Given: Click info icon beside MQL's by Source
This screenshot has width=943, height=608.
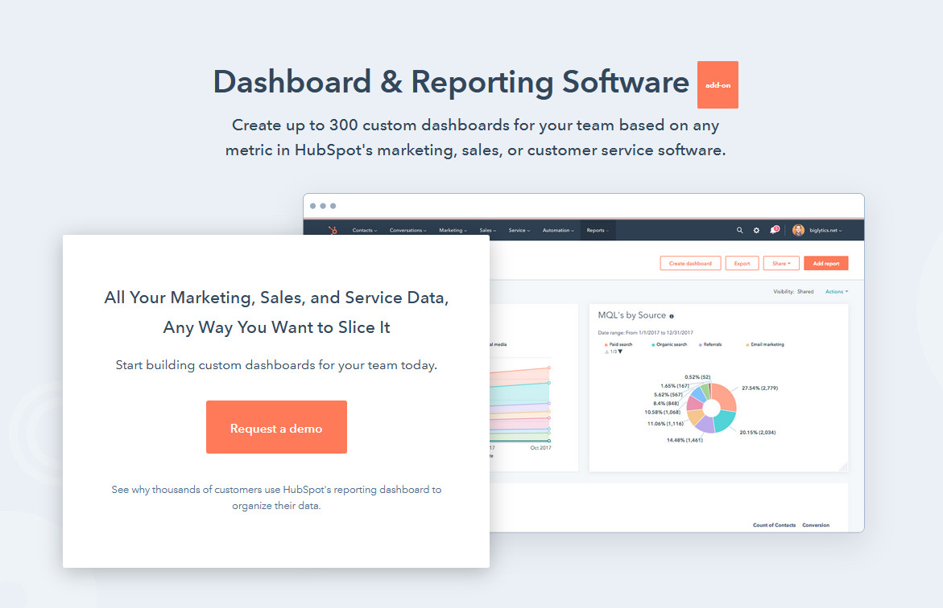Looking at the screenshot, I should coord(672,316).
